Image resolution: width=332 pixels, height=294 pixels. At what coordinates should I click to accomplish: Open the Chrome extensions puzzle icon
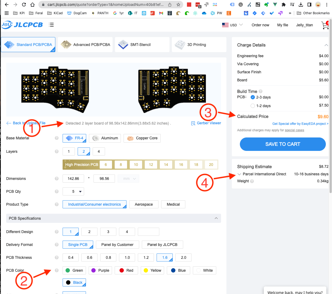click(x=283, y=5)
